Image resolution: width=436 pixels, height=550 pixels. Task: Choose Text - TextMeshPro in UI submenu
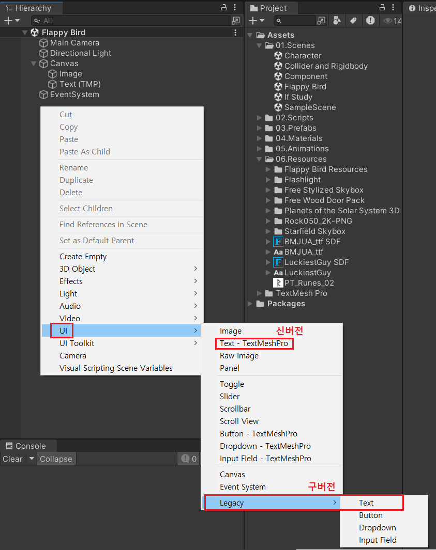253,343
